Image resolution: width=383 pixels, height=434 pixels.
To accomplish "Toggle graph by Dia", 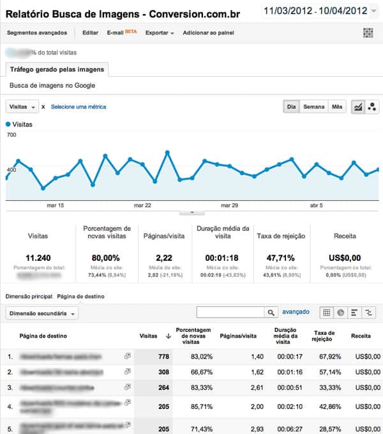I will point(291,107).
